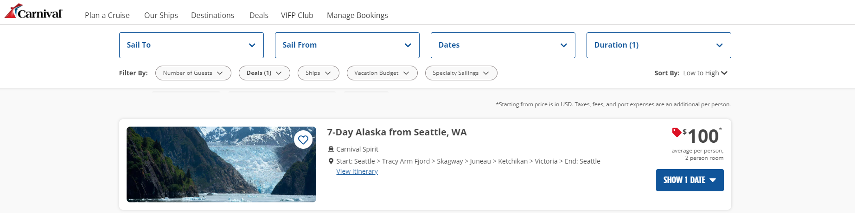Open the Sail To dropdown
This screenshot has width=855, height=213.
click(191, 45)
